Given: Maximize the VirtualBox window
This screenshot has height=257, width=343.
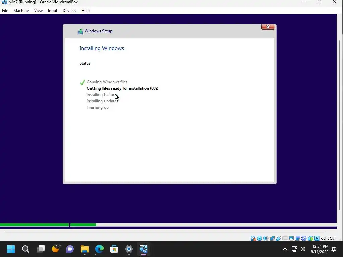Looking at the screenshot, I should [319, 2].
